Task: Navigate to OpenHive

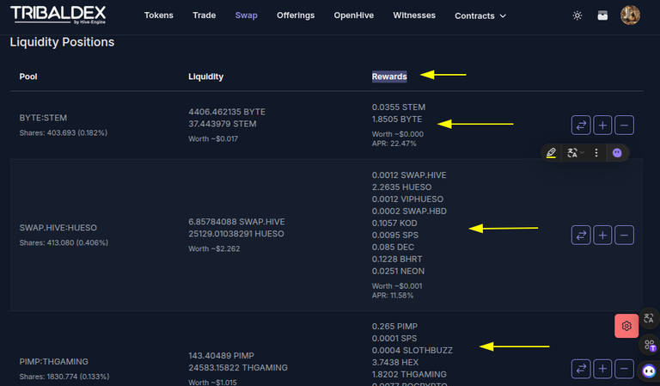Action: pos(353,15)
